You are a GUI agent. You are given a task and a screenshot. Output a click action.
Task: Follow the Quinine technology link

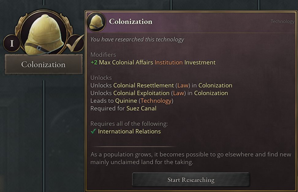click(126, 101)
